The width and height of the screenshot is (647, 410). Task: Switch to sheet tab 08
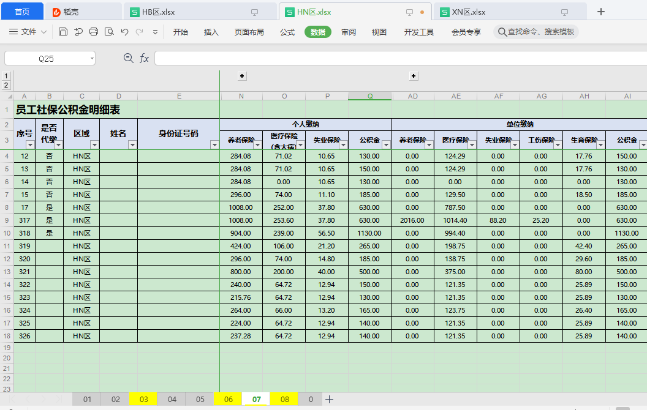pyautogui.click(x=285, y=399)
